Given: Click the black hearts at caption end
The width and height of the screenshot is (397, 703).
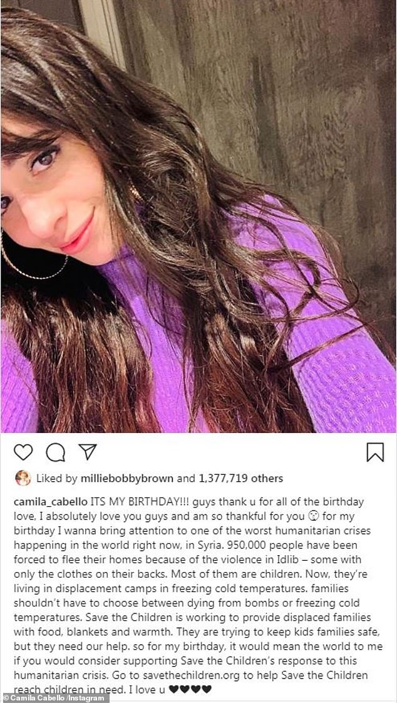Looking at the screenshot, I should click(190, 689).
